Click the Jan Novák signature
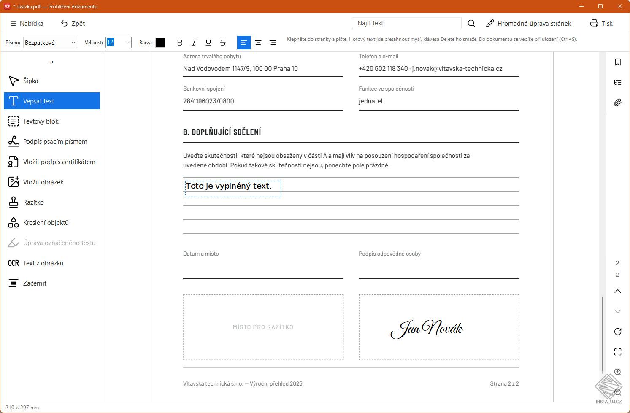This screenshot has width=630, height=413. pos(427,329)
